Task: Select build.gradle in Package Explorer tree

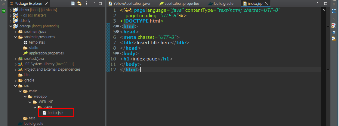Action: (31, 123)
